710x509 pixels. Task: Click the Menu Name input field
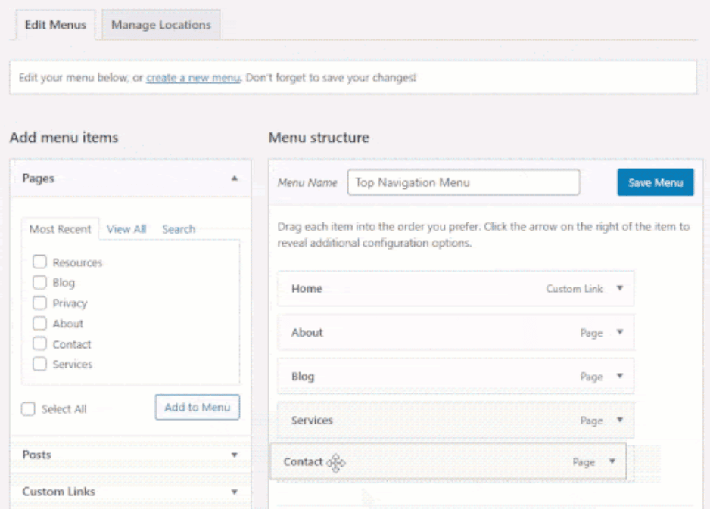(x=463, y=182)
